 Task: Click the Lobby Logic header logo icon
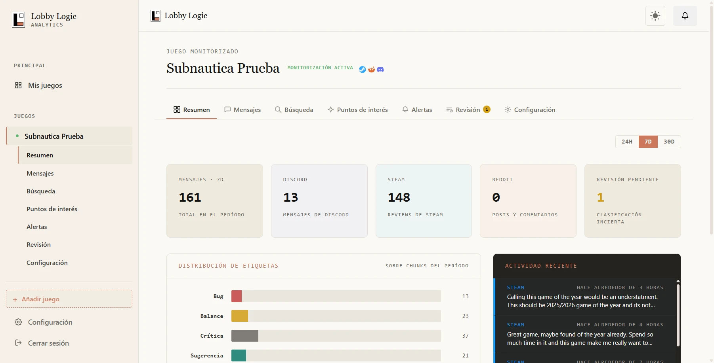156,16
